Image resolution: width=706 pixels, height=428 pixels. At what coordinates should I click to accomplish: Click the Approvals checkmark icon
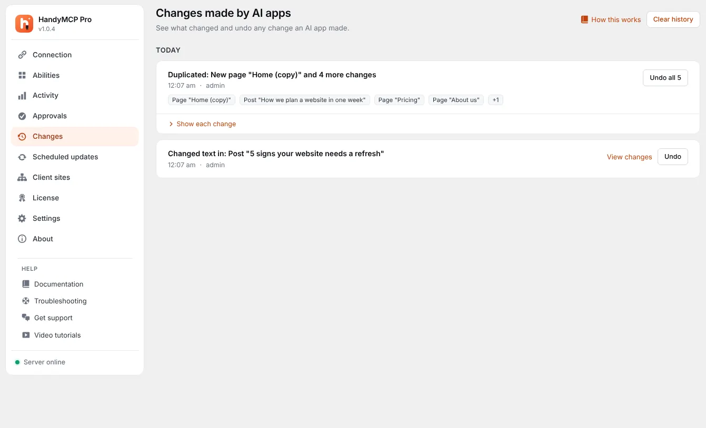[x=22, y=116]
